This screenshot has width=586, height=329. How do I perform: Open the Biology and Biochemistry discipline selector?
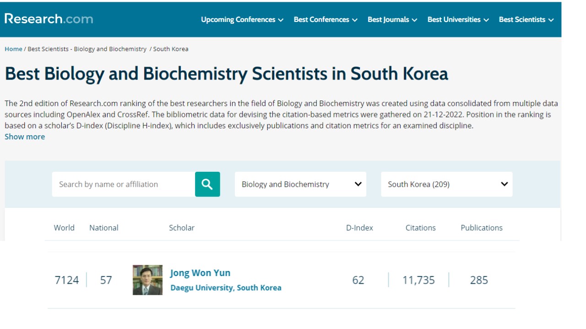(300, 184)
